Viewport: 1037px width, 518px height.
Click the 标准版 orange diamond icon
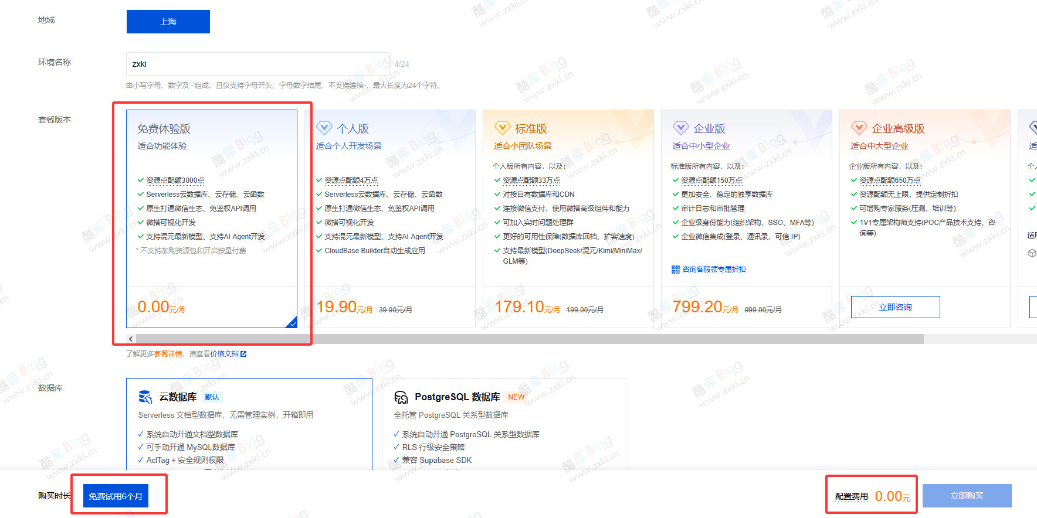(x=502, y=128)
